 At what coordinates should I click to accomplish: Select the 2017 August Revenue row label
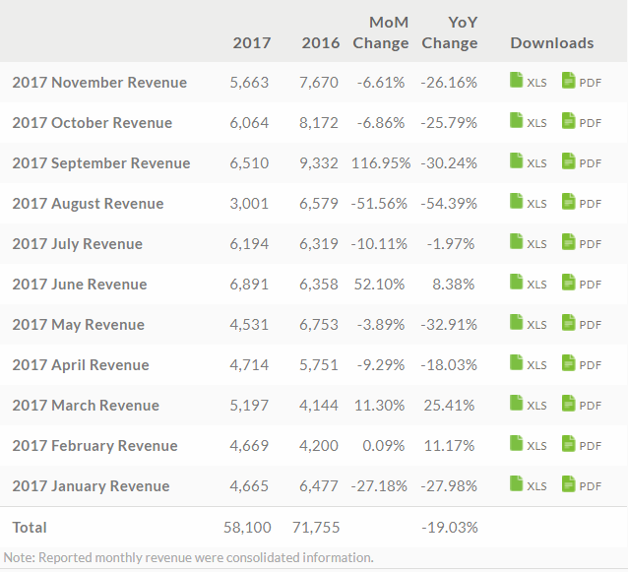click(x=88, y=204)
